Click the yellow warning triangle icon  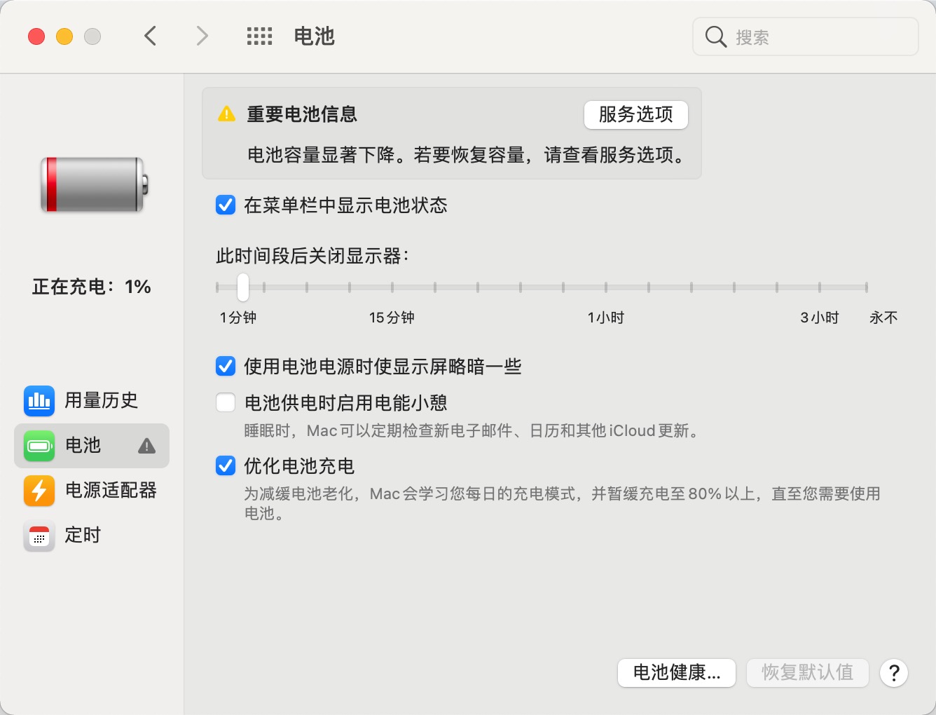pyautogui.click(x=226, y=114)
